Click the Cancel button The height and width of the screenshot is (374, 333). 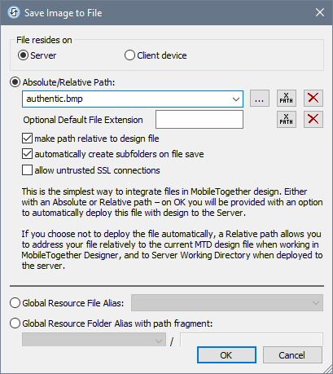click(x=292, y=355)
